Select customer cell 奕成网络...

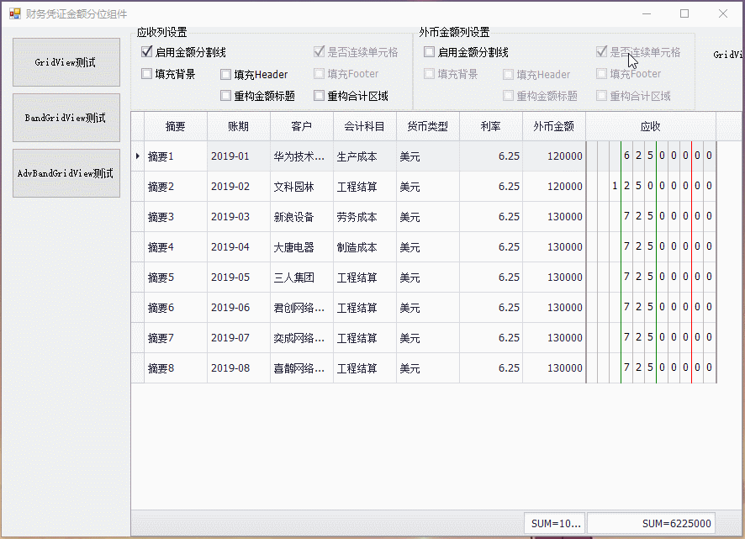pos(302,338)
